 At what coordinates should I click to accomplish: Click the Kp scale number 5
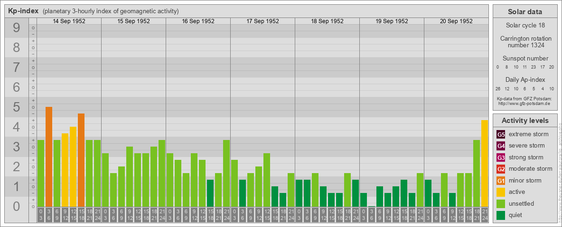pos(17,107)
